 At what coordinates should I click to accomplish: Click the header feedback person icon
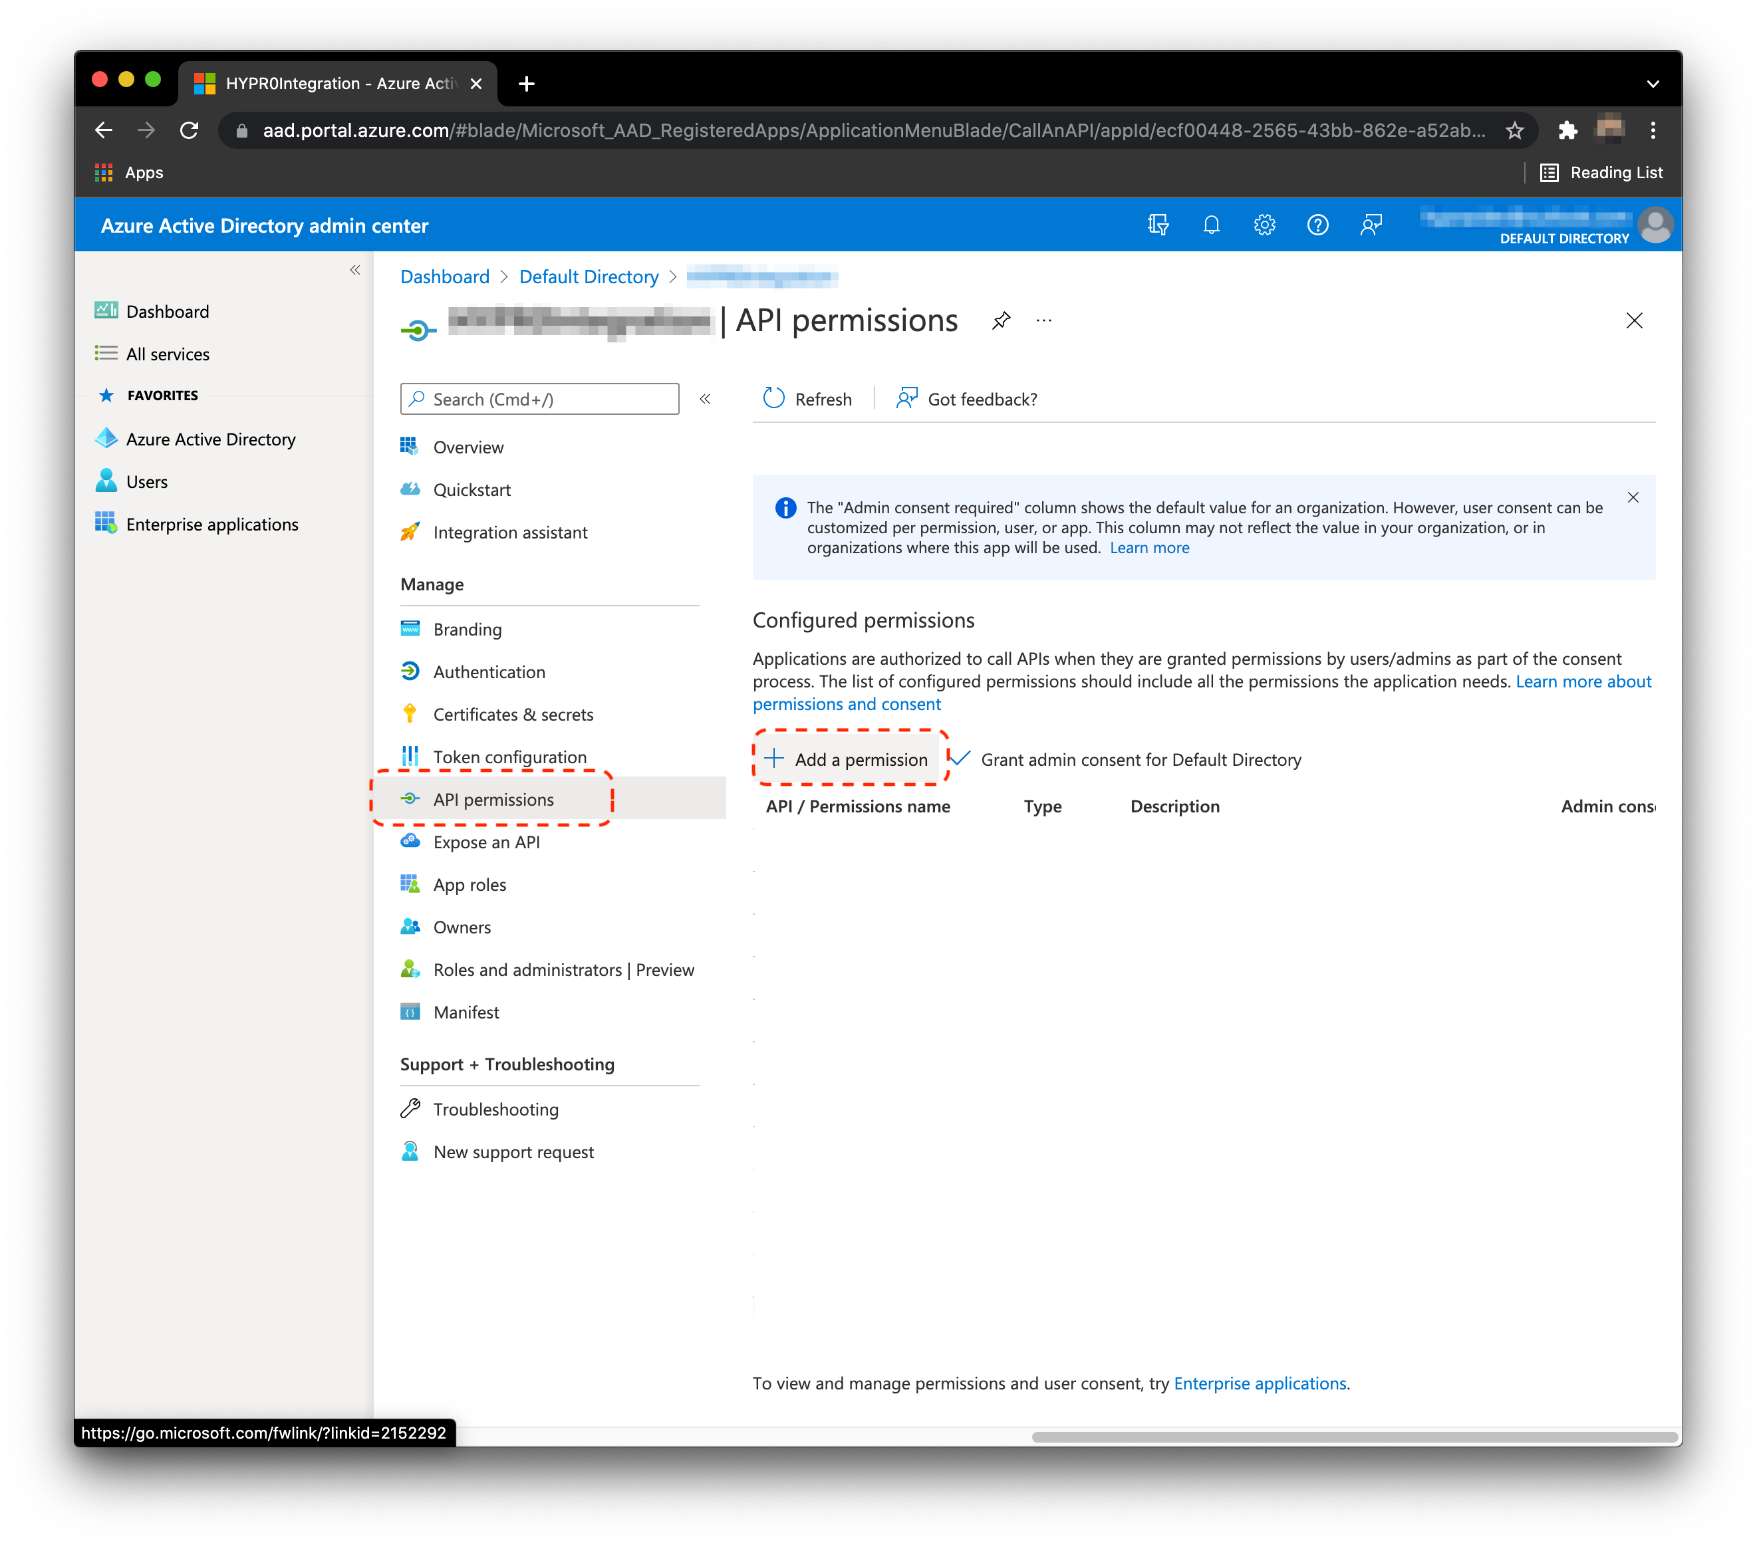click(1371, 225)
